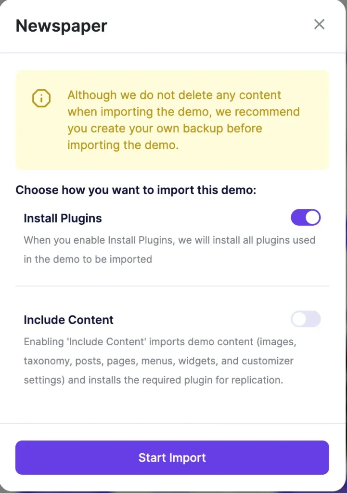Close the Newspaper import dialog
The width and height of the screenshot is (347, 493).
319,25
